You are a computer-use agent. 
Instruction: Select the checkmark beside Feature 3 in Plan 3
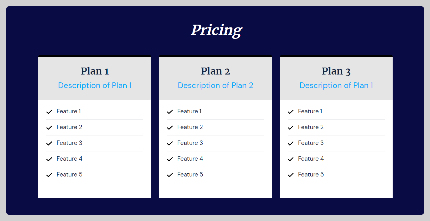point(291,143)
